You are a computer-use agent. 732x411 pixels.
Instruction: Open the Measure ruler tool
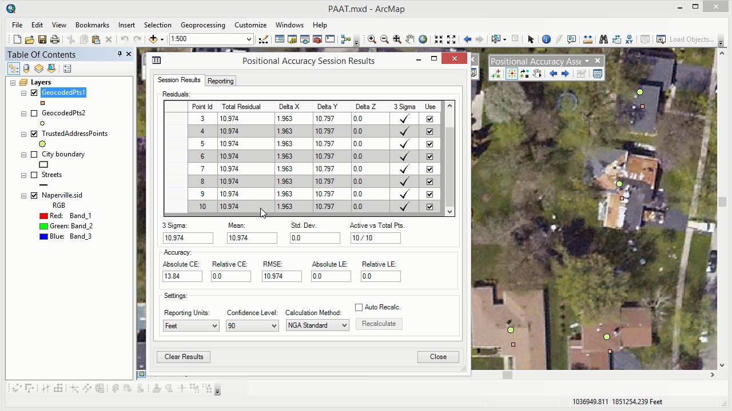(x=587, y=39)
